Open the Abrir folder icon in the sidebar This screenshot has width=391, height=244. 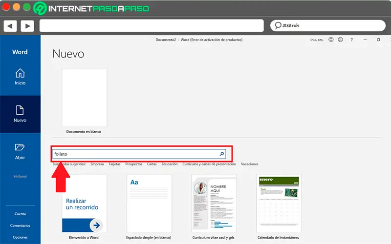point(20,147)
